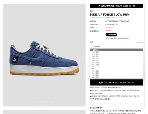148x114 pixels.
Task: Click the size dropdown chevron arrow
Action: [142, 46]
